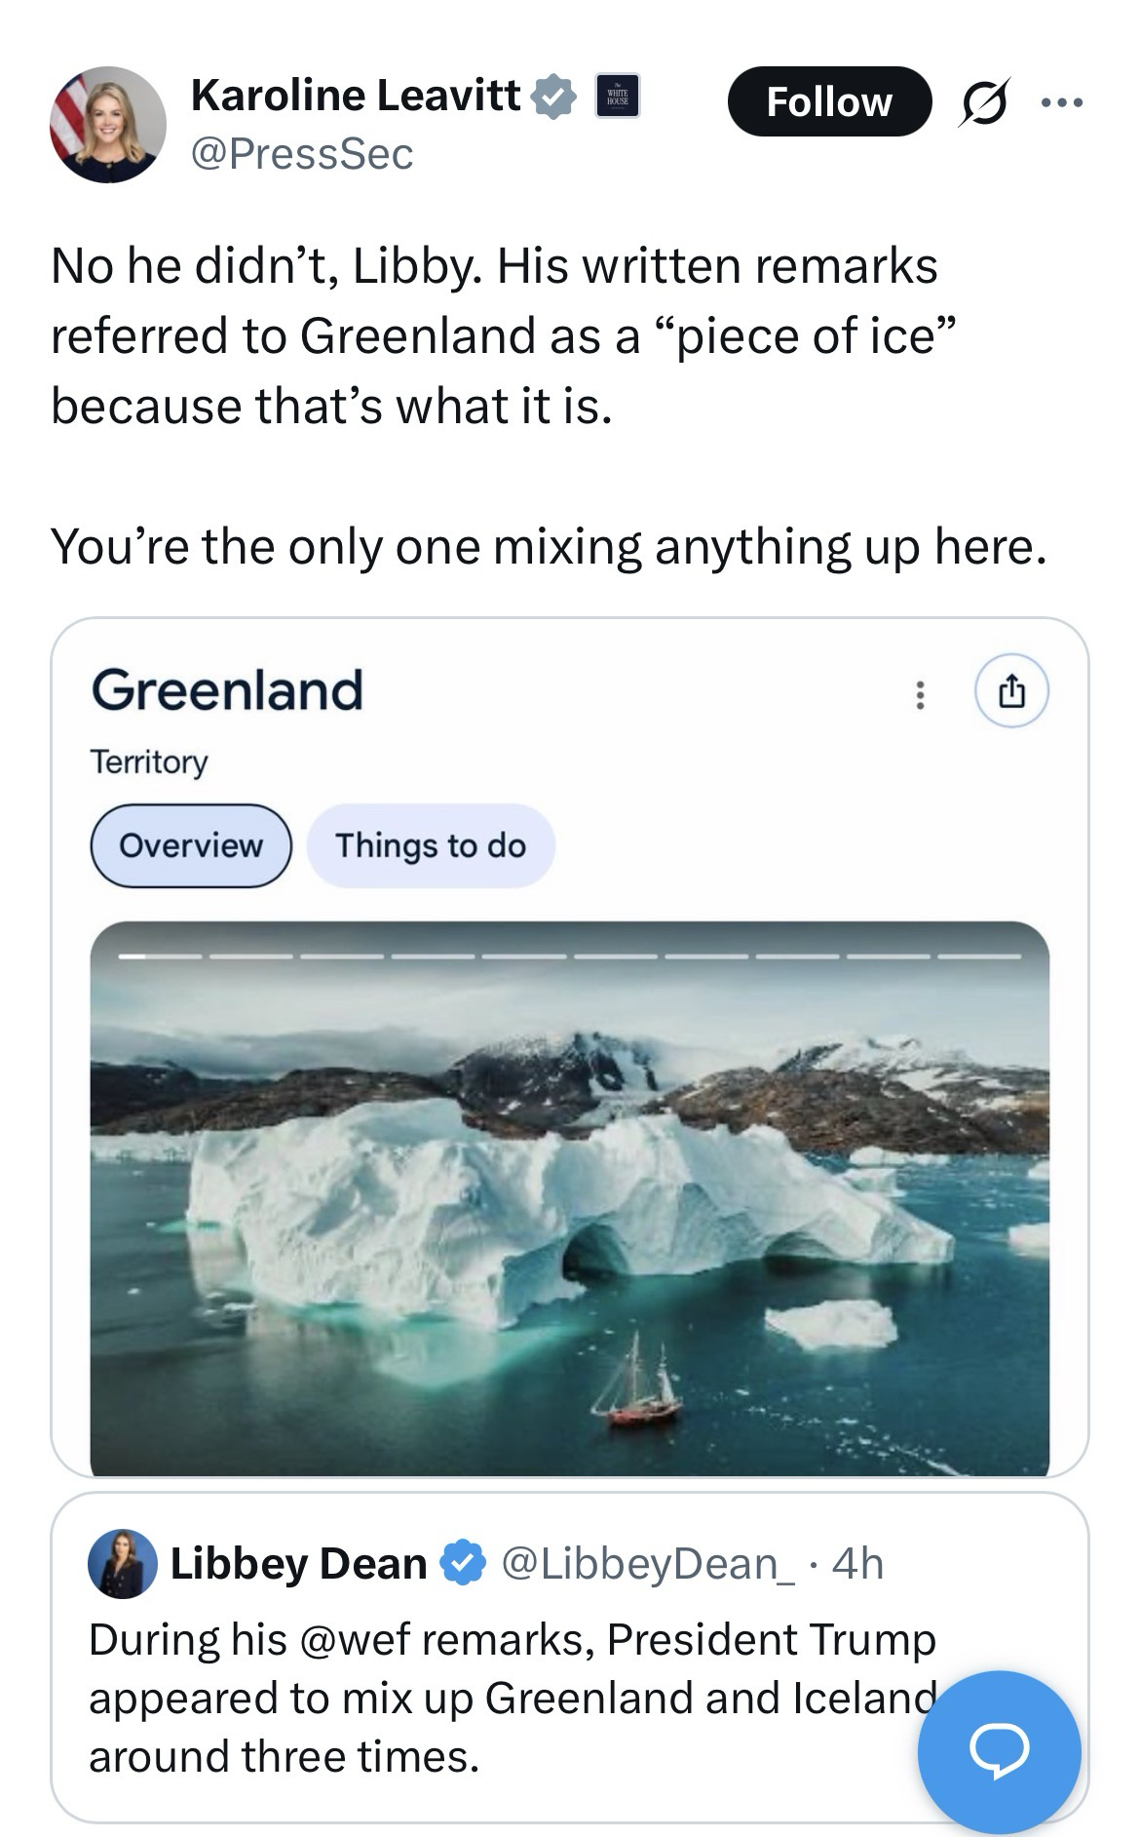Click Libbey Dean's small avatar

point(123,1563)
